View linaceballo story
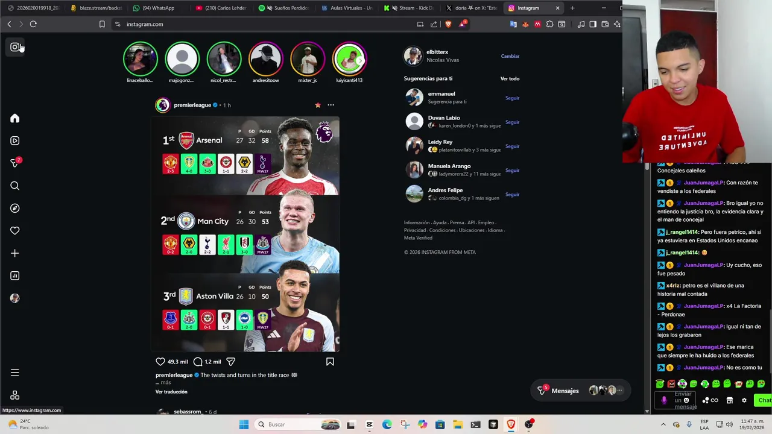Image resolution: width=772 pixels, height=434 pixels. 140,58
